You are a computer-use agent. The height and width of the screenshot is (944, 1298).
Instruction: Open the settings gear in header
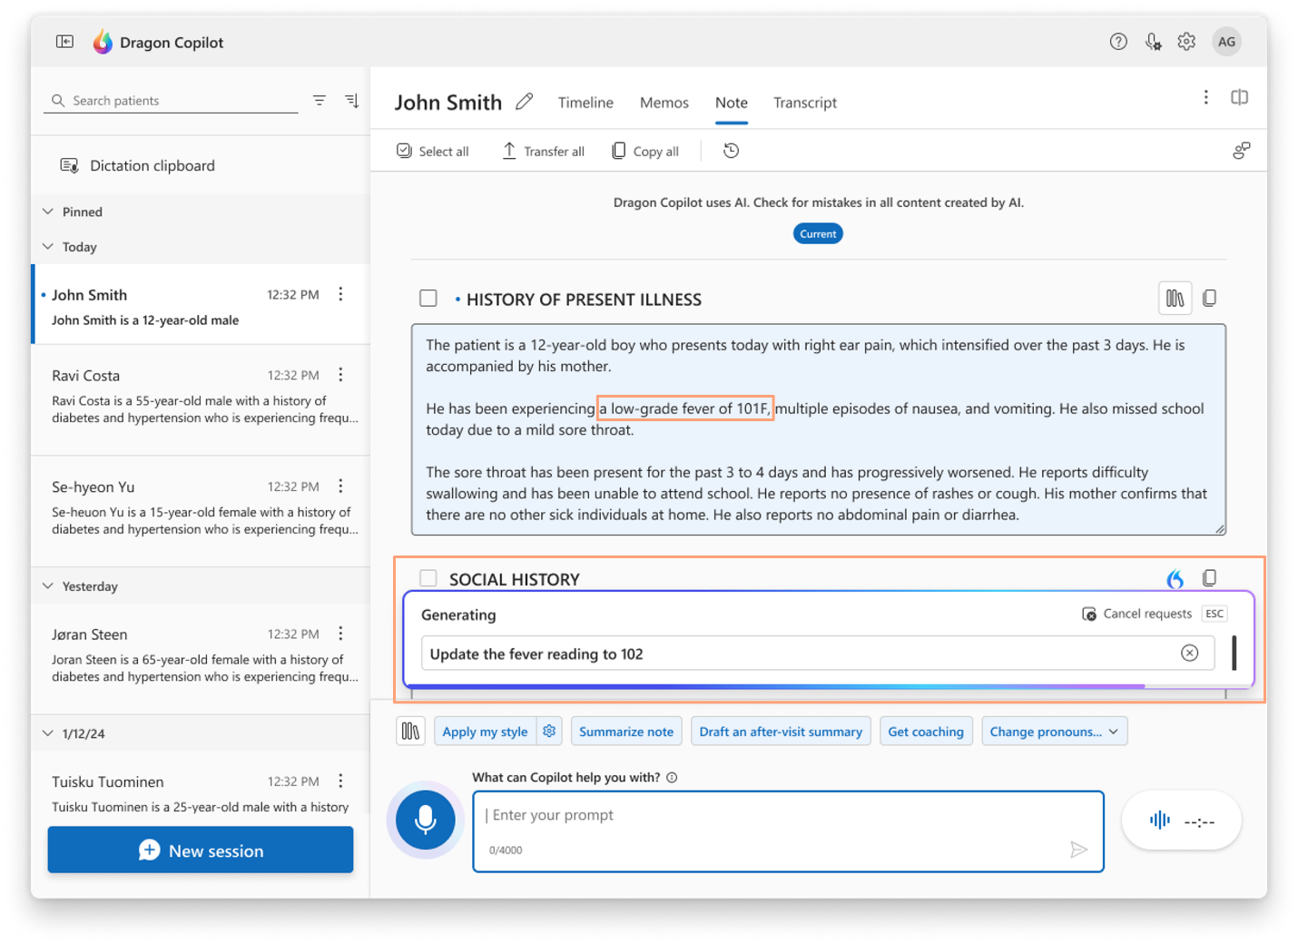pyautogui.click(x=1186, y=42)
